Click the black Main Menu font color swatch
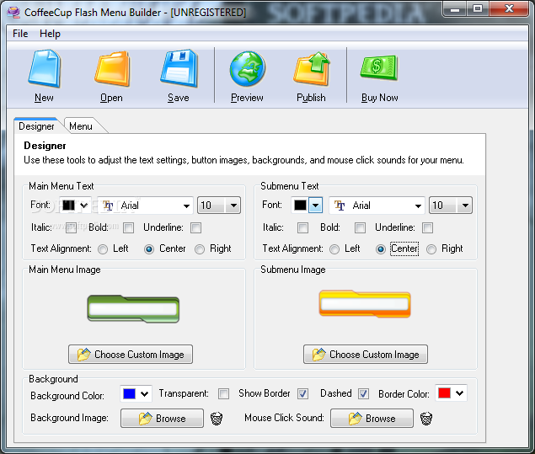The image size is (535, 454). [68, 206]
